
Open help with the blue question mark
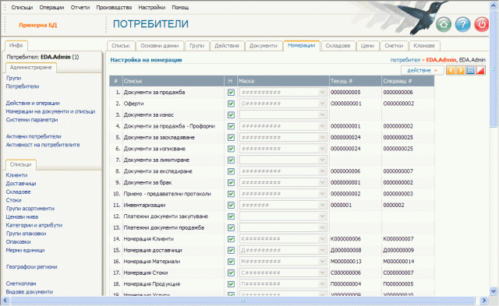pyautogui.click(x=462, y=24)
